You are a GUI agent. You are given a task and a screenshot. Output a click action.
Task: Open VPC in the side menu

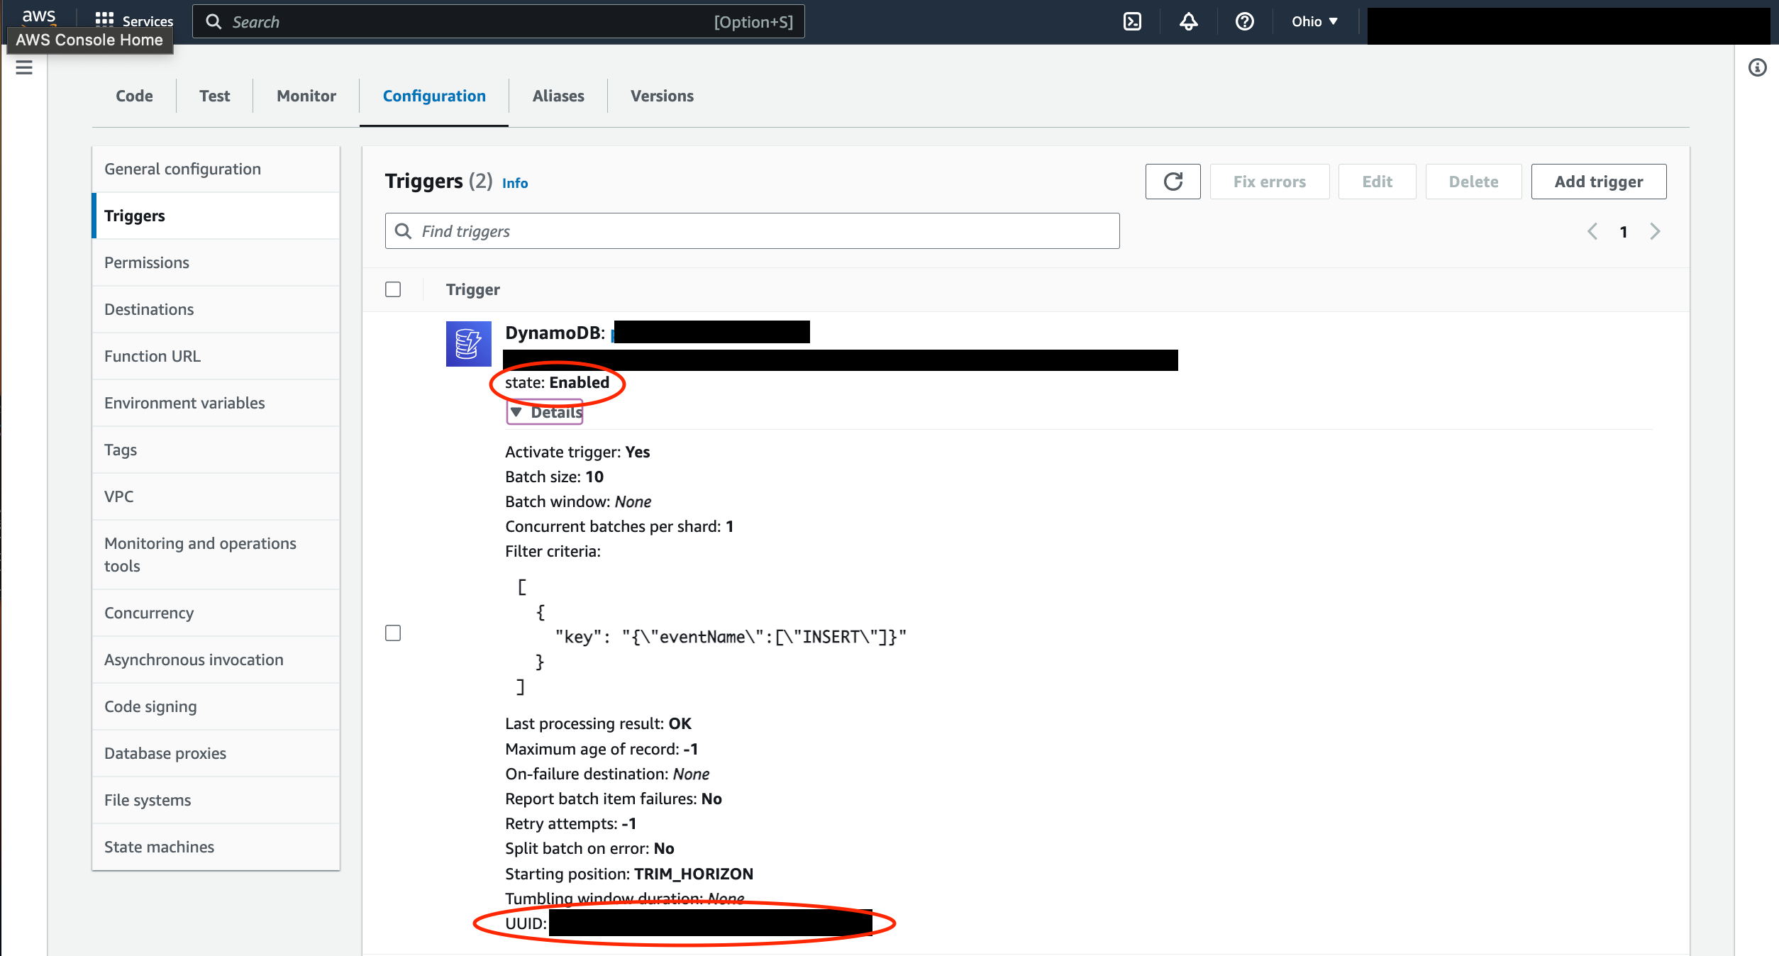[x=216, y=496]
